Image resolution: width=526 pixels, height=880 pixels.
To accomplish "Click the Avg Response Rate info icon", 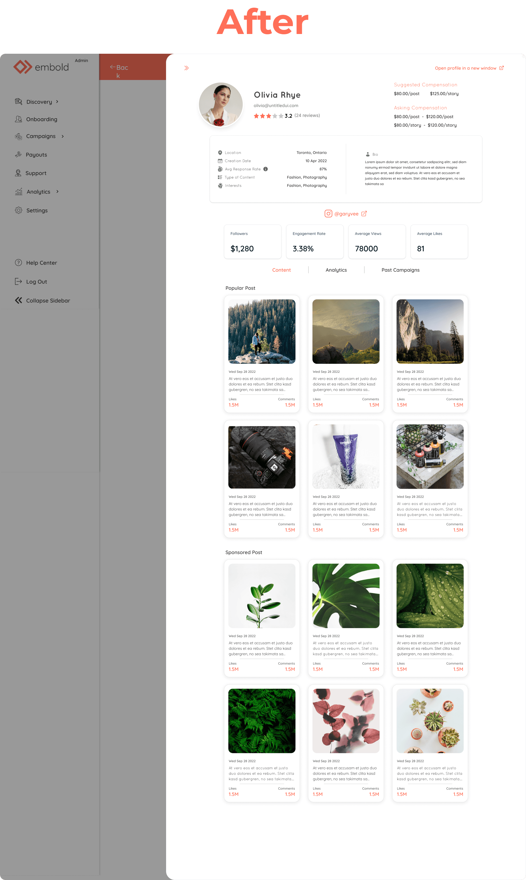I will [x=265, y=169].
